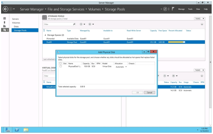Select the Primordial pool row
The height and width of the screenshot is (134, 213).
coord(124,39)
